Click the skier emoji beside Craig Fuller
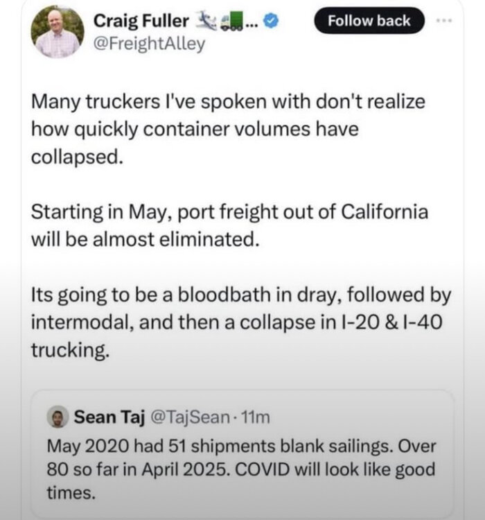 (206, 21)
